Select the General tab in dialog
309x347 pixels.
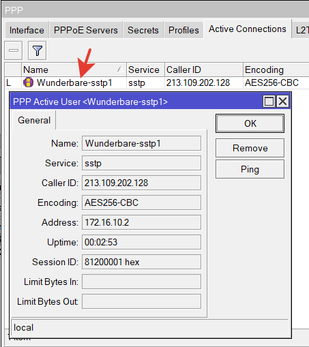(34, 120)
